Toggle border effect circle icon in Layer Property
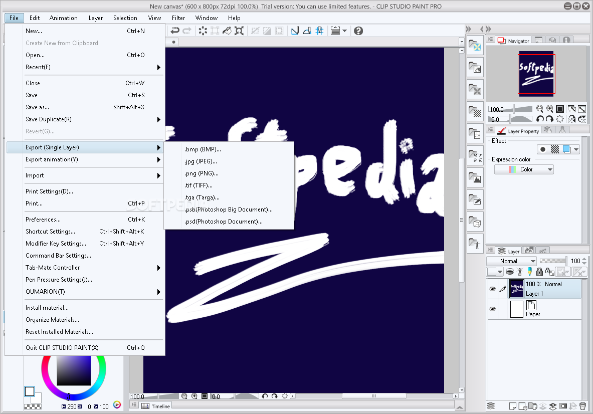 [x=543, y=149]
